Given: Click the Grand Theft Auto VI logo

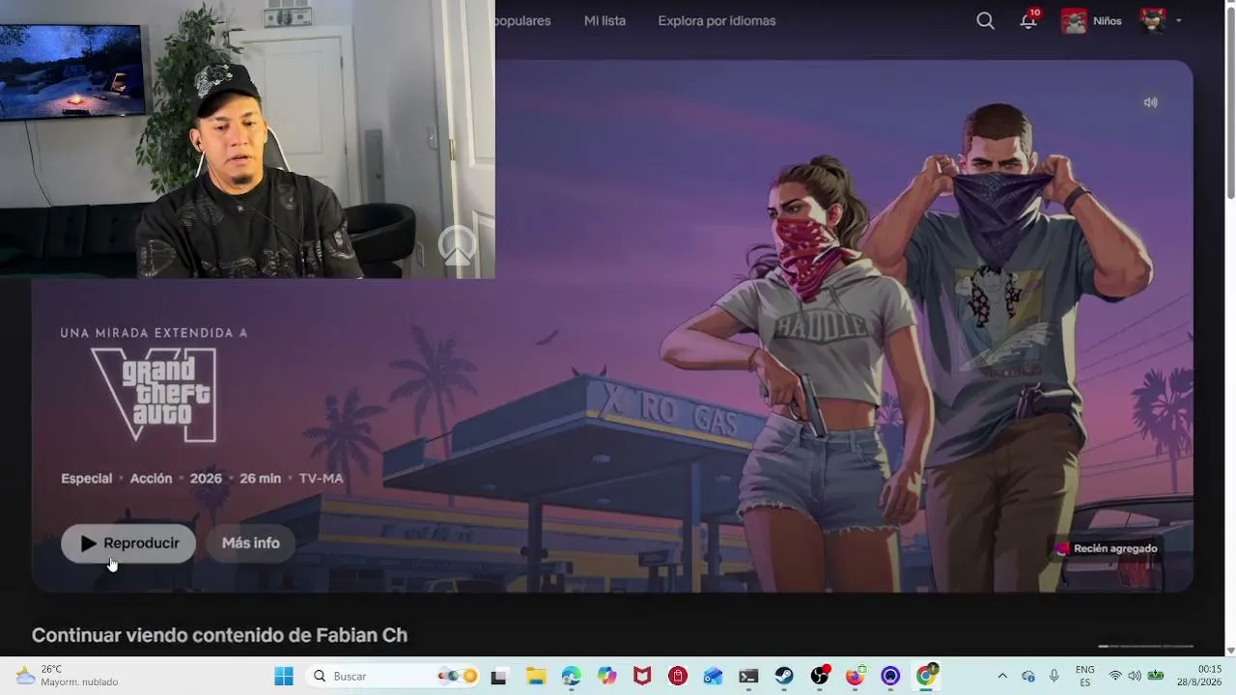Looking at the screenshot, I should click(x=154, y=394).
